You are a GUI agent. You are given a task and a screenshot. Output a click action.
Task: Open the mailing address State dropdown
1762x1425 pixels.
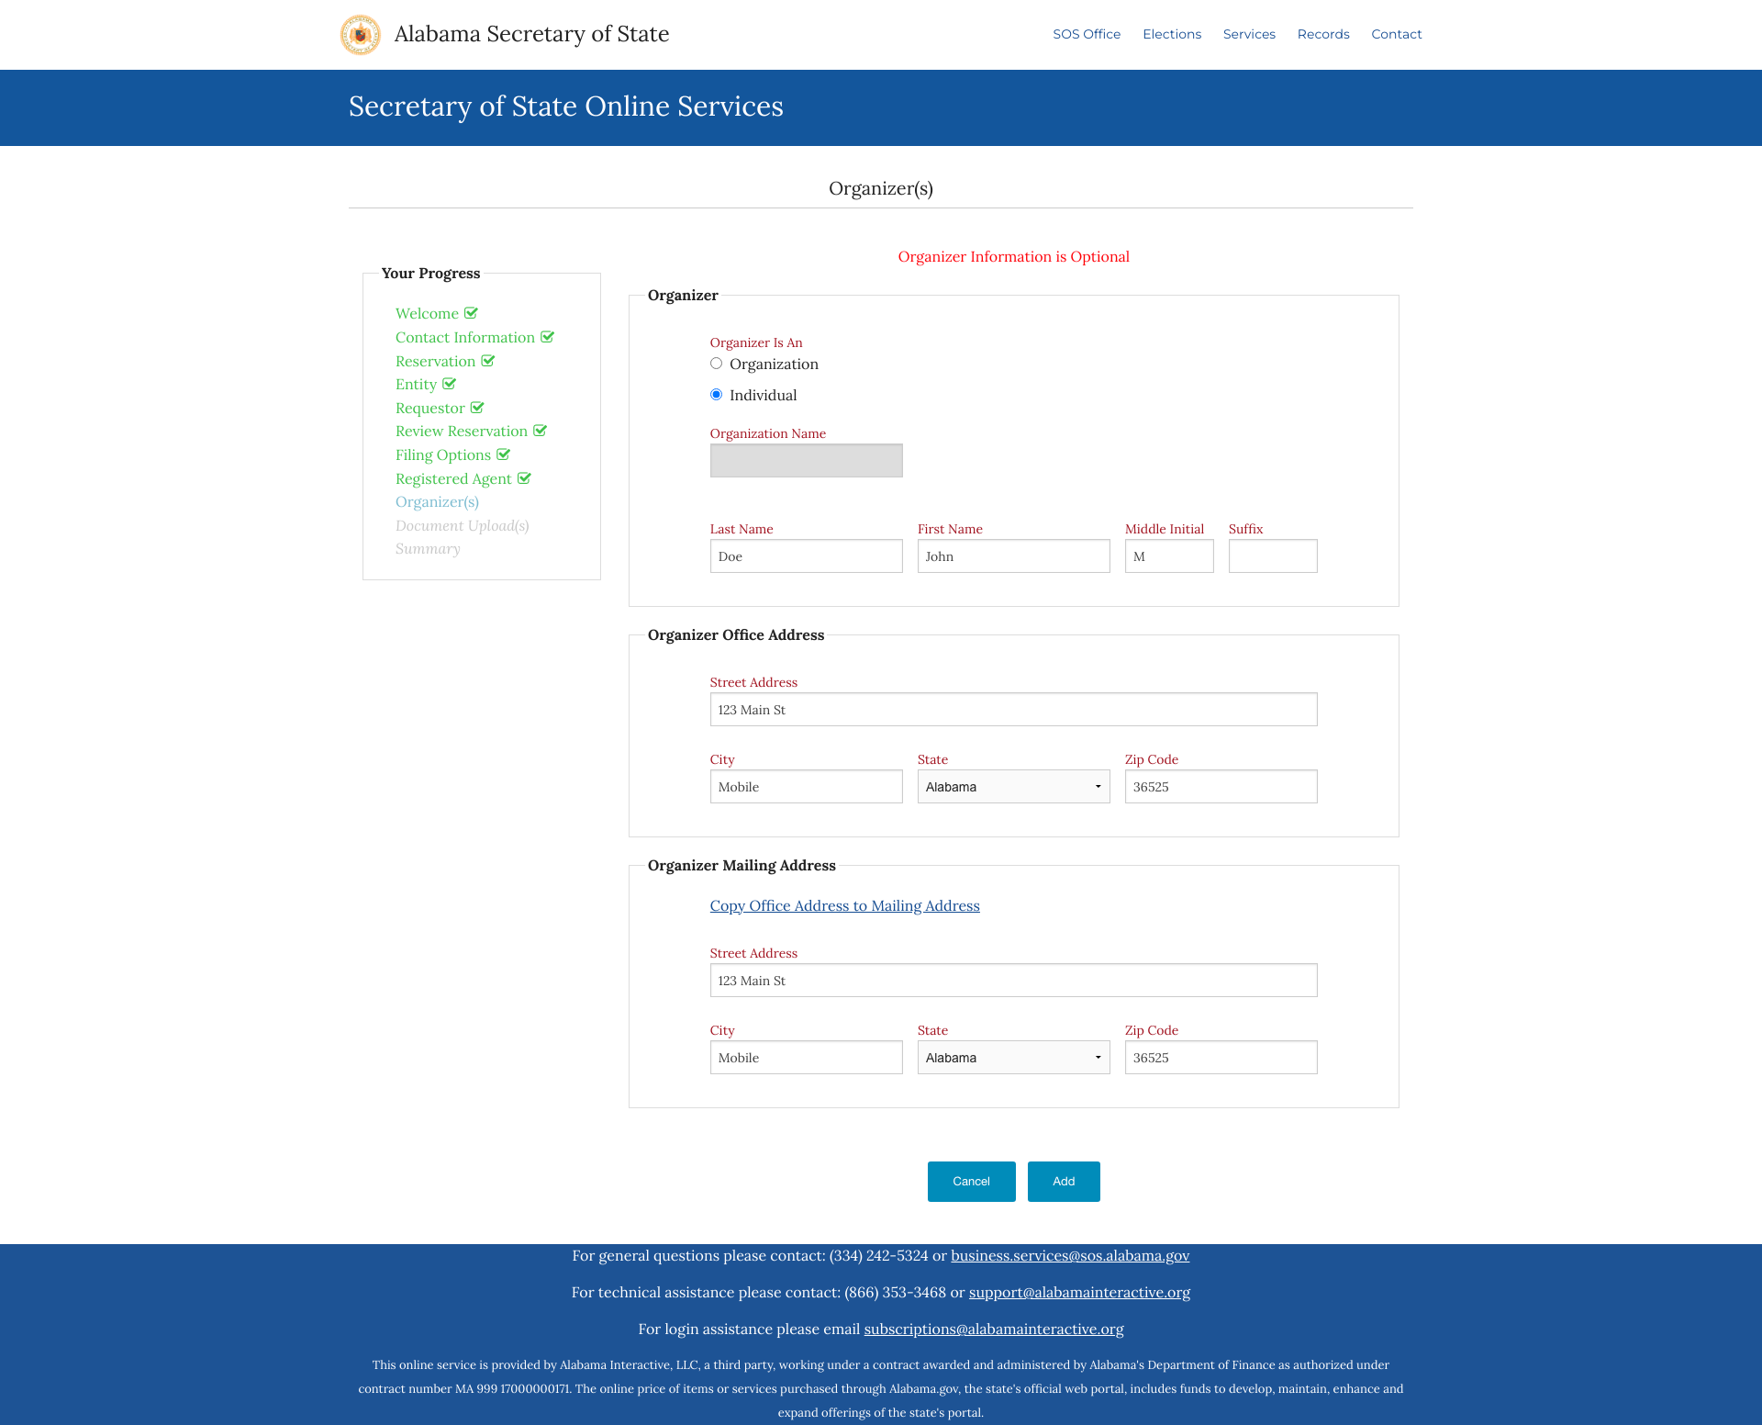1013,1058
